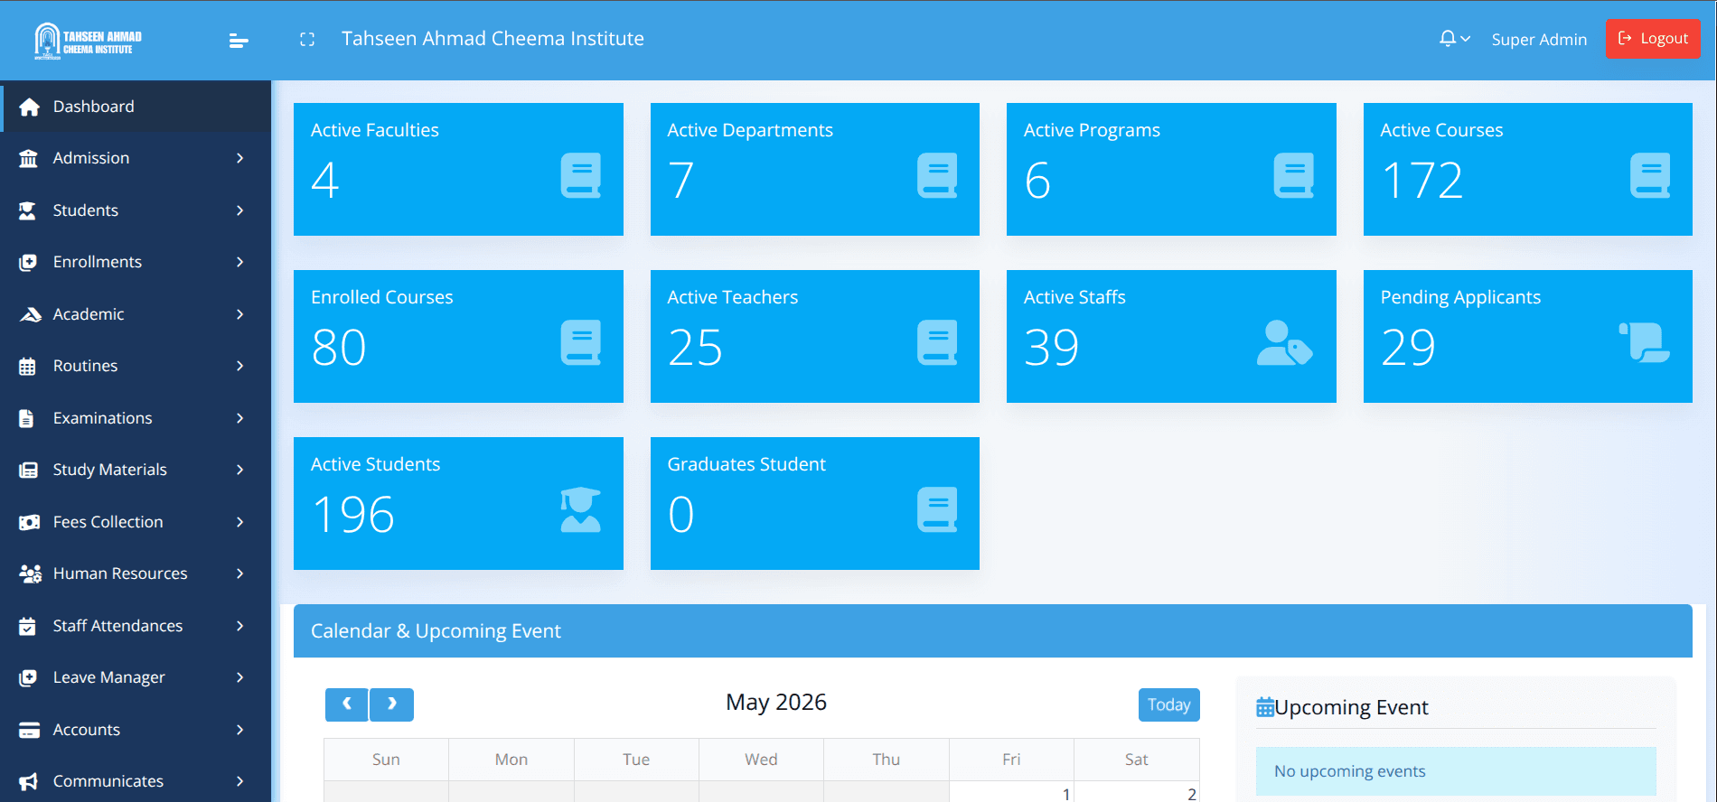
Task: Click the Communicates megaphone icon
Action: tap(29, 781)
